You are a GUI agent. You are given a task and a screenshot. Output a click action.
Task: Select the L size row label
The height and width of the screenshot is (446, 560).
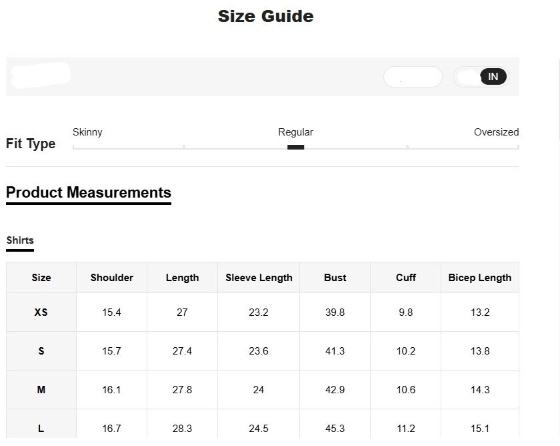click(x=41, y=429)
